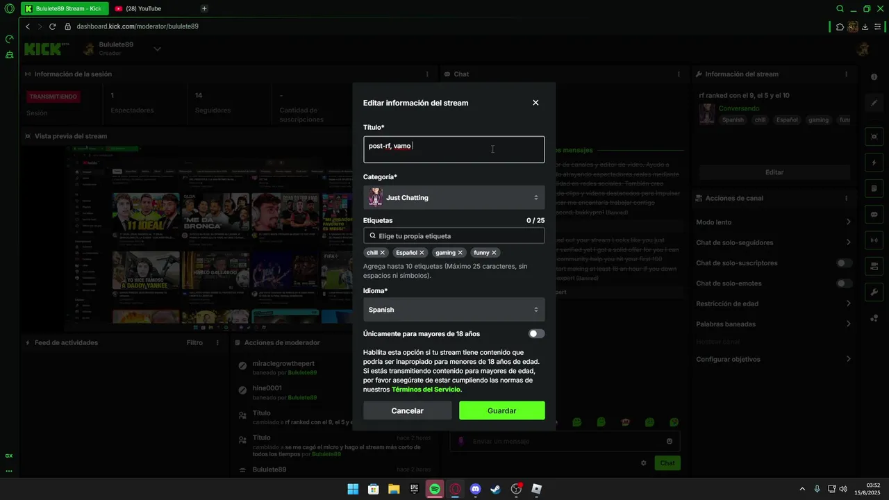The height and width of the screenshot is (500, 889).
Task: Expand the Bululete89 Creador account chevron
Action: pos(158,49)
